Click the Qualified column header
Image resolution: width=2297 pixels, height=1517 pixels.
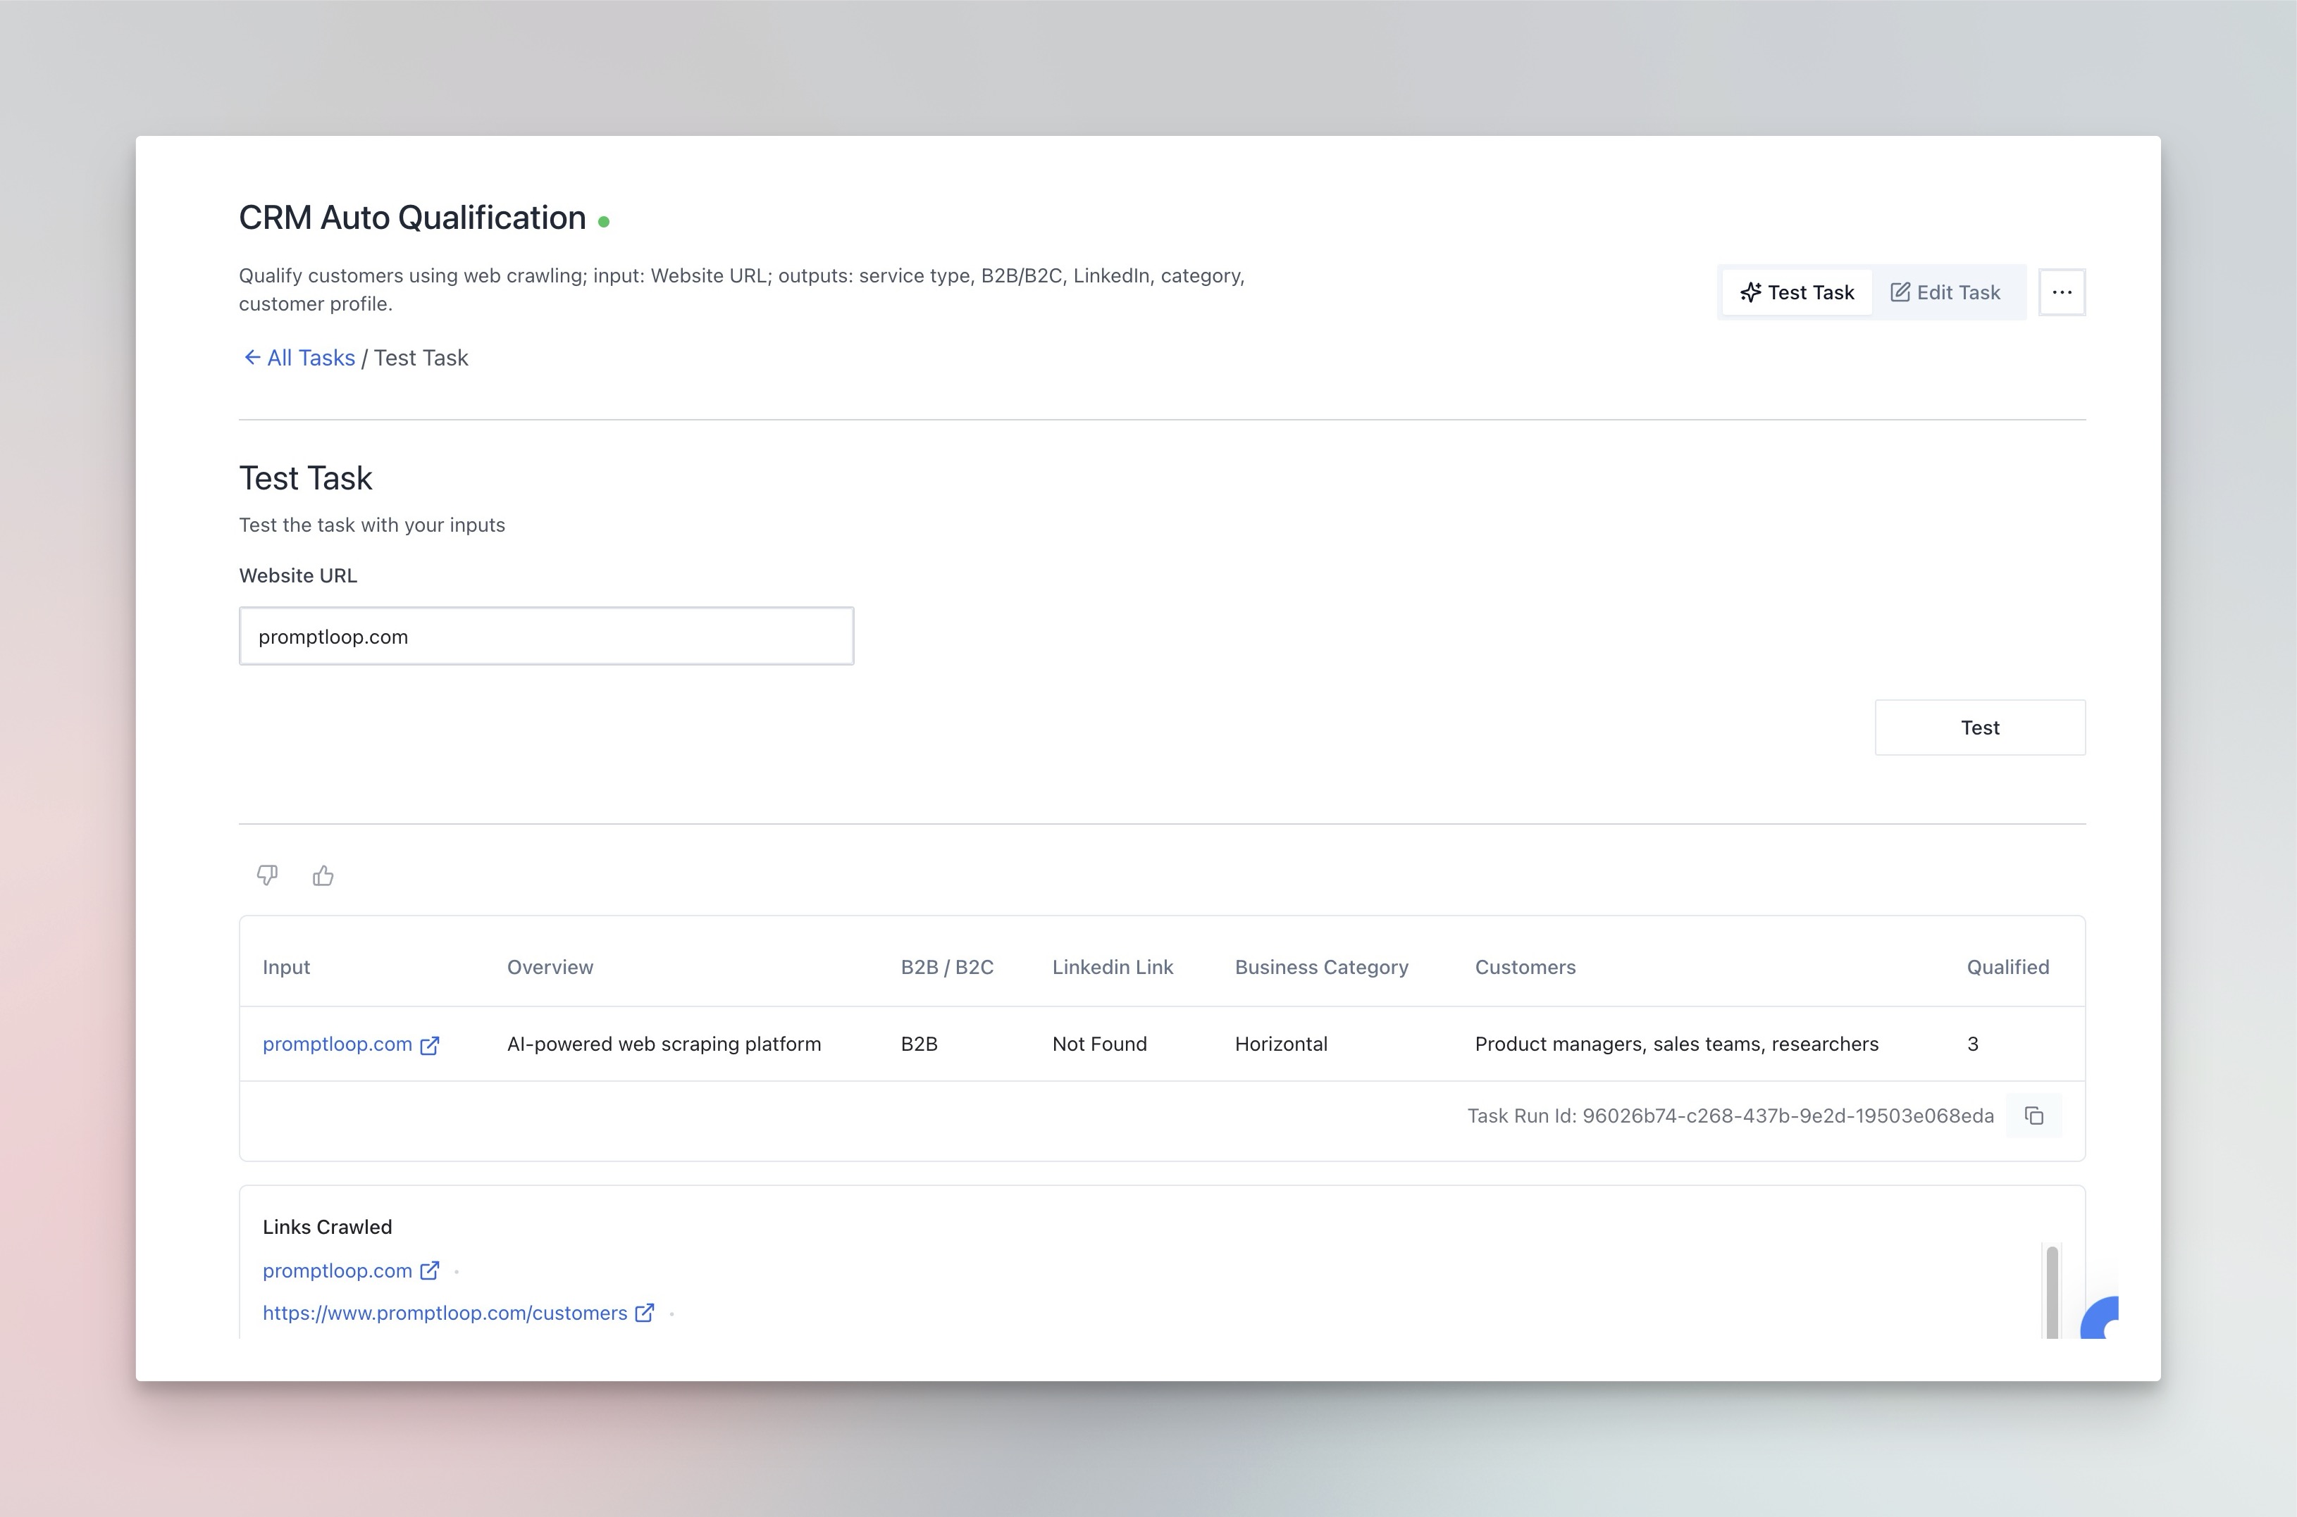(x=2007, y=966)
